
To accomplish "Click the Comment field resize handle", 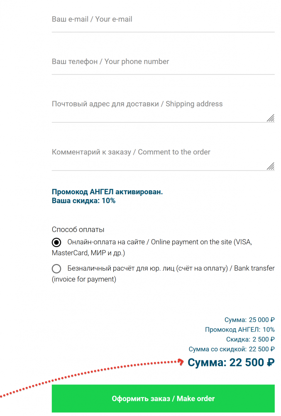I will [271, 166].
